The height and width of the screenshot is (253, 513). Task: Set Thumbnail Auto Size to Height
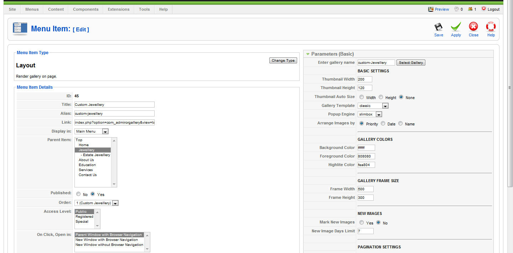[381, 97]
